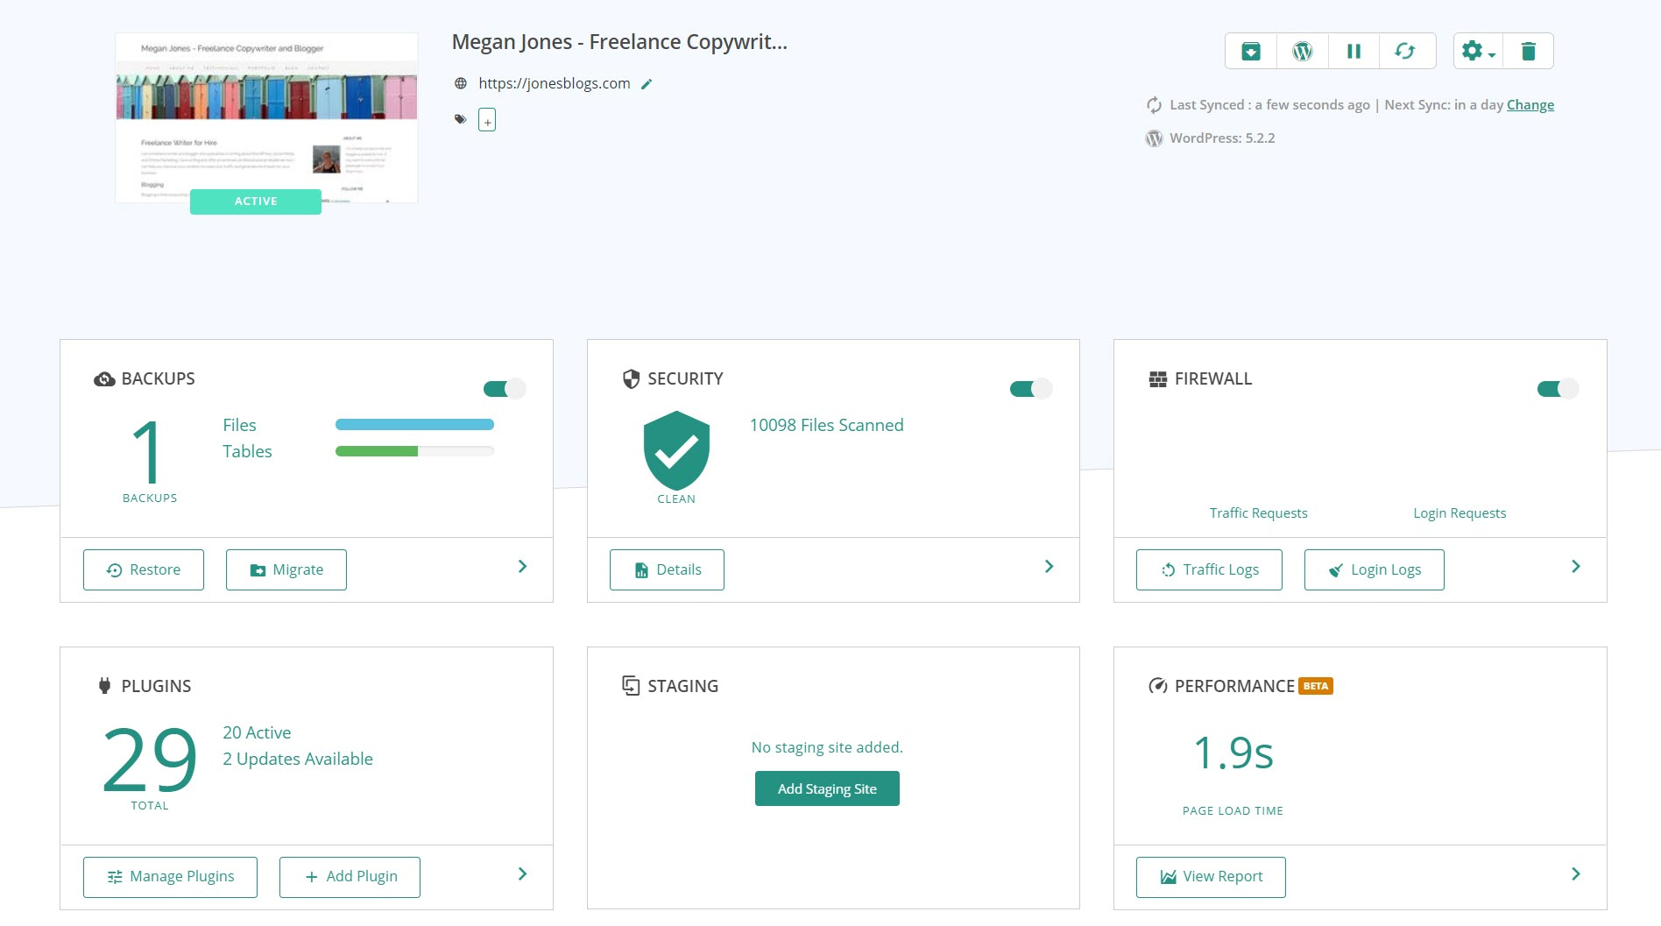
Task: Click the globe icon beside jonesblogs.com
Action: tap(459, 83)
